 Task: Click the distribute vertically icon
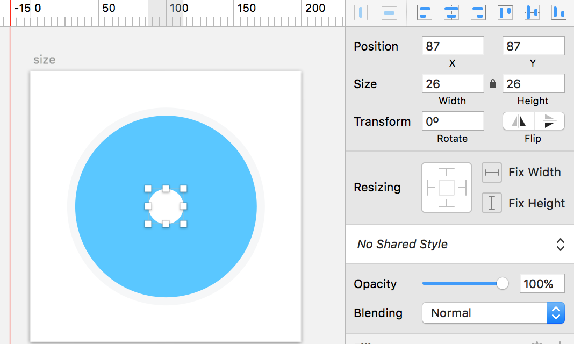(389, 12)
